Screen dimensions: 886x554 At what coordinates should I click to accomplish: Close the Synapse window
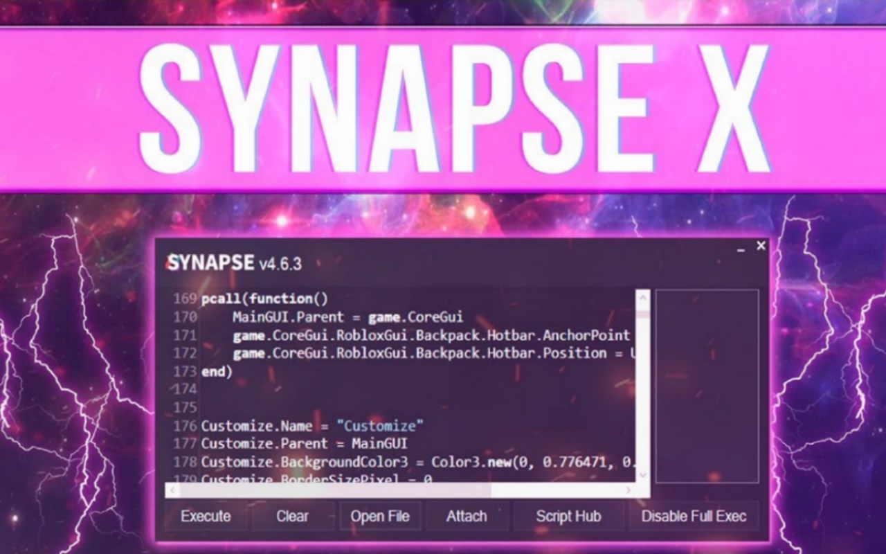click(761, 246)
